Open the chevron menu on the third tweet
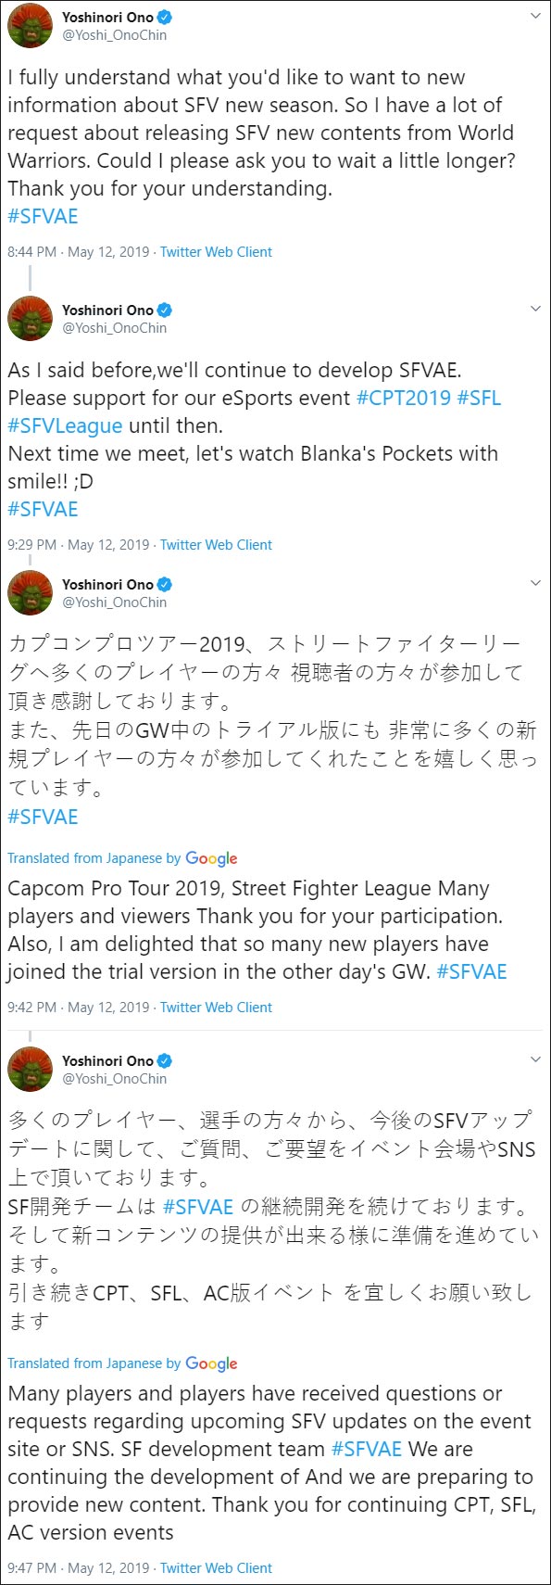Viewport: 551px width, 1585px height. (x=535, y=582)
